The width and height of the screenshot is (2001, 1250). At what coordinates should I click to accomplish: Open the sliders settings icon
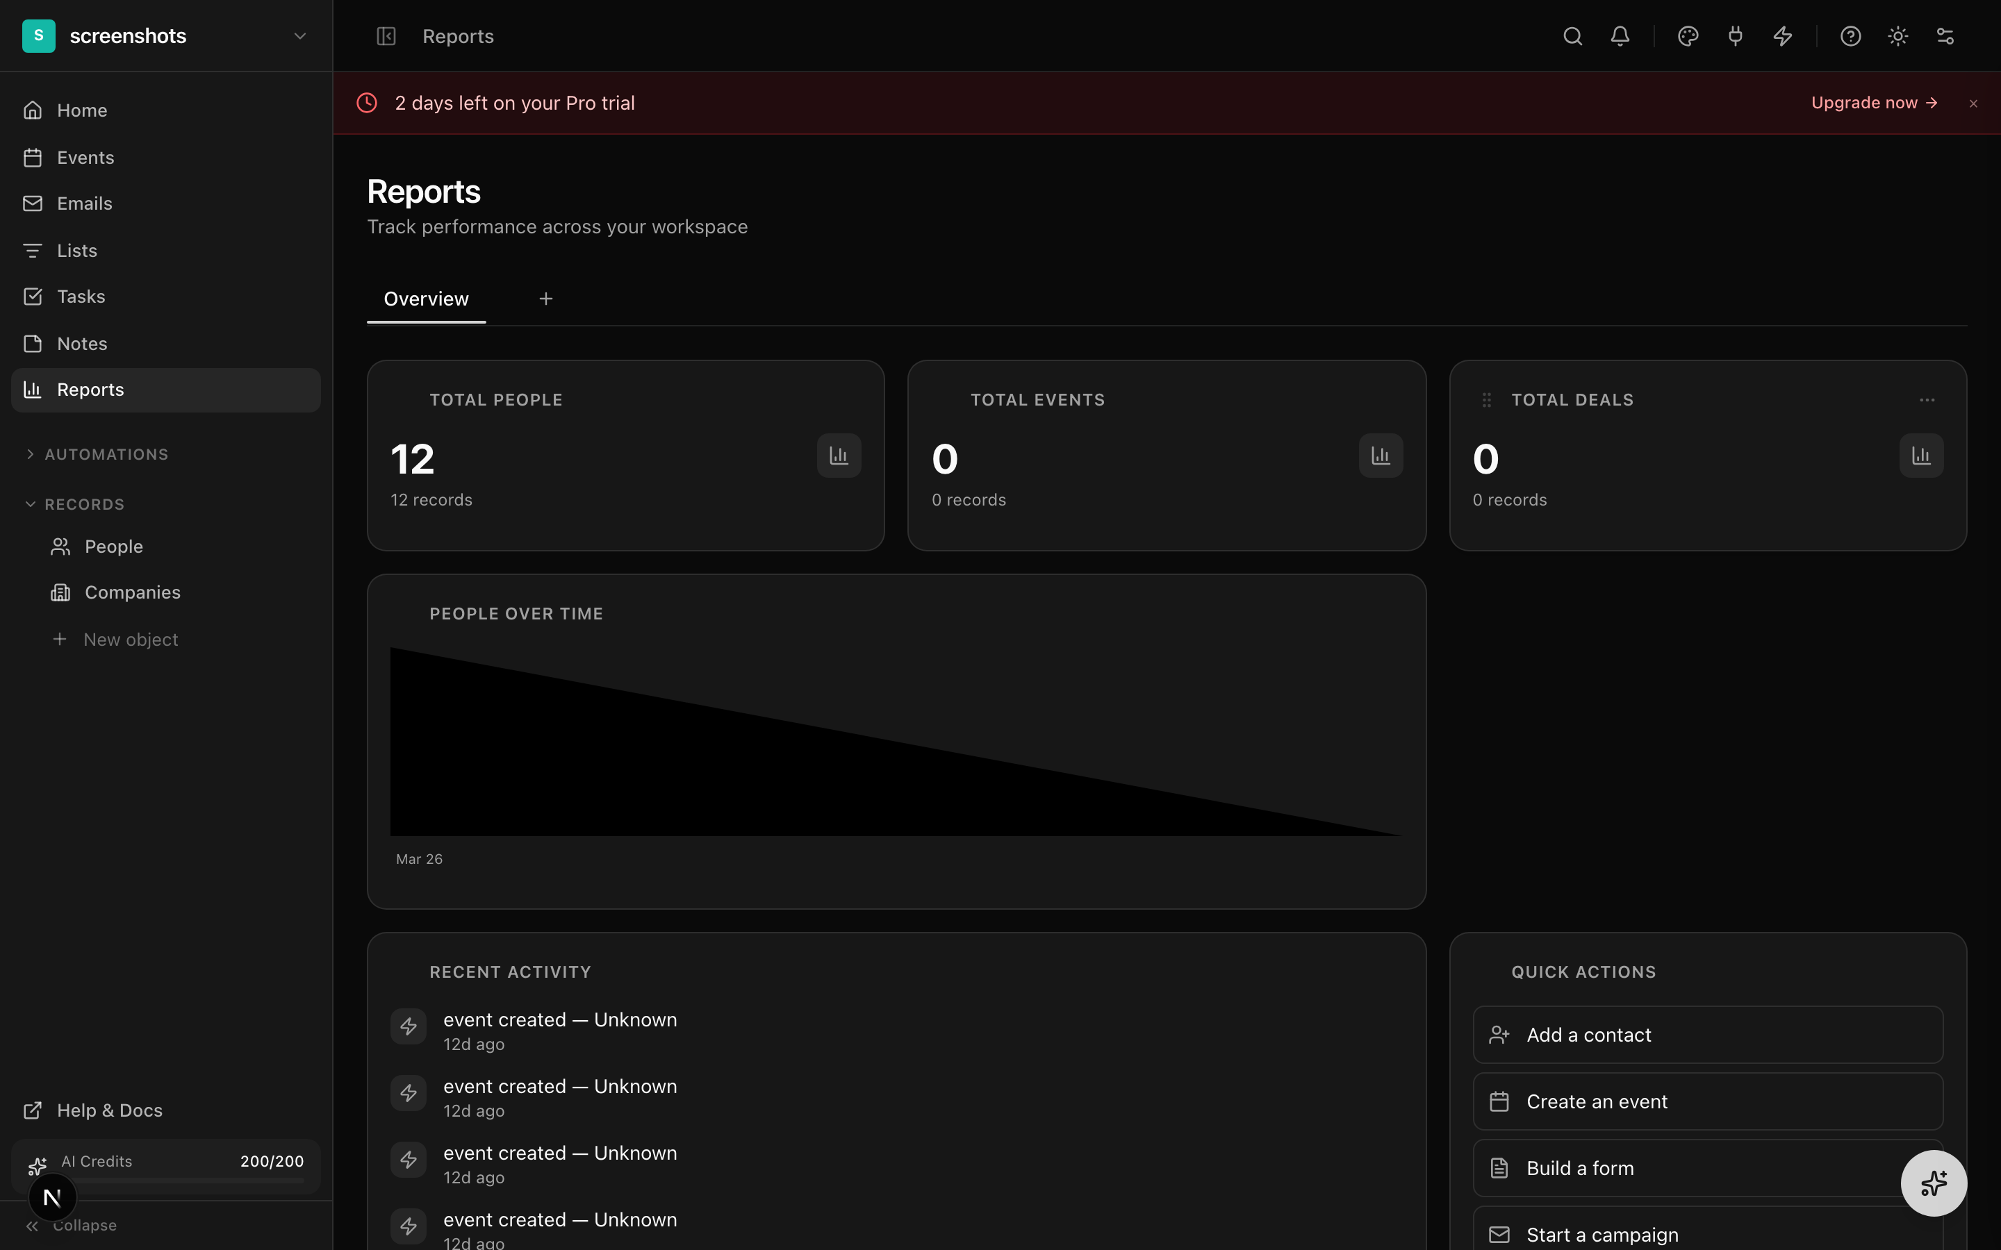(1945, 36)
